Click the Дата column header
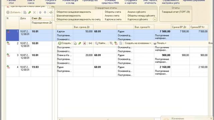Screen dimensions: 214x120 (25, 23)
